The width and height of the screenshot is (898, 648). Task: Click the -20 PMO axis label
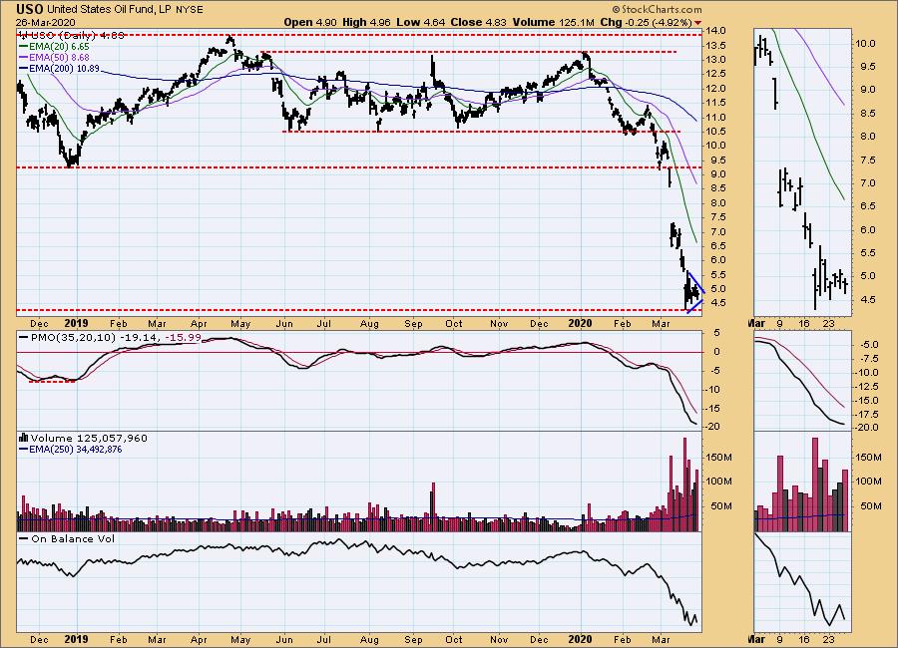714,427
